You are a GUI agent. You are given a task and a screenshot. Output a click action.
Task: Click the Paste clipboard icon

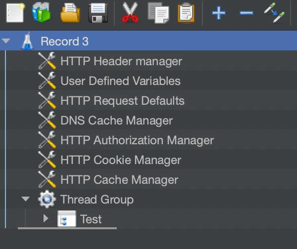click(x=186, y=13)
